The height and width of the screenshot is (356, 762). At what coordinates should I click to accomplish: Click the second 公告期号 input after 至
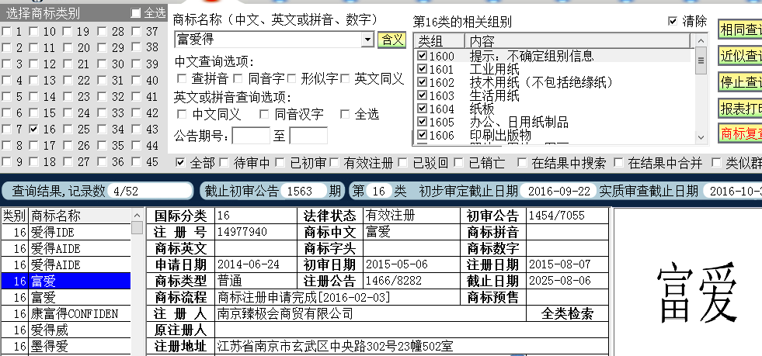click(308, 136)
